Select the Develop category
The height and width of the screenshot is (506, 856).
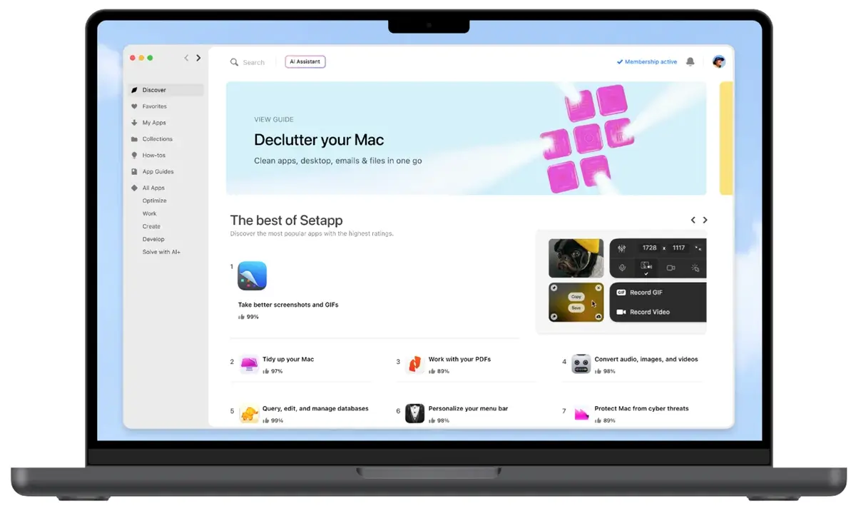(x=153, y=240)
